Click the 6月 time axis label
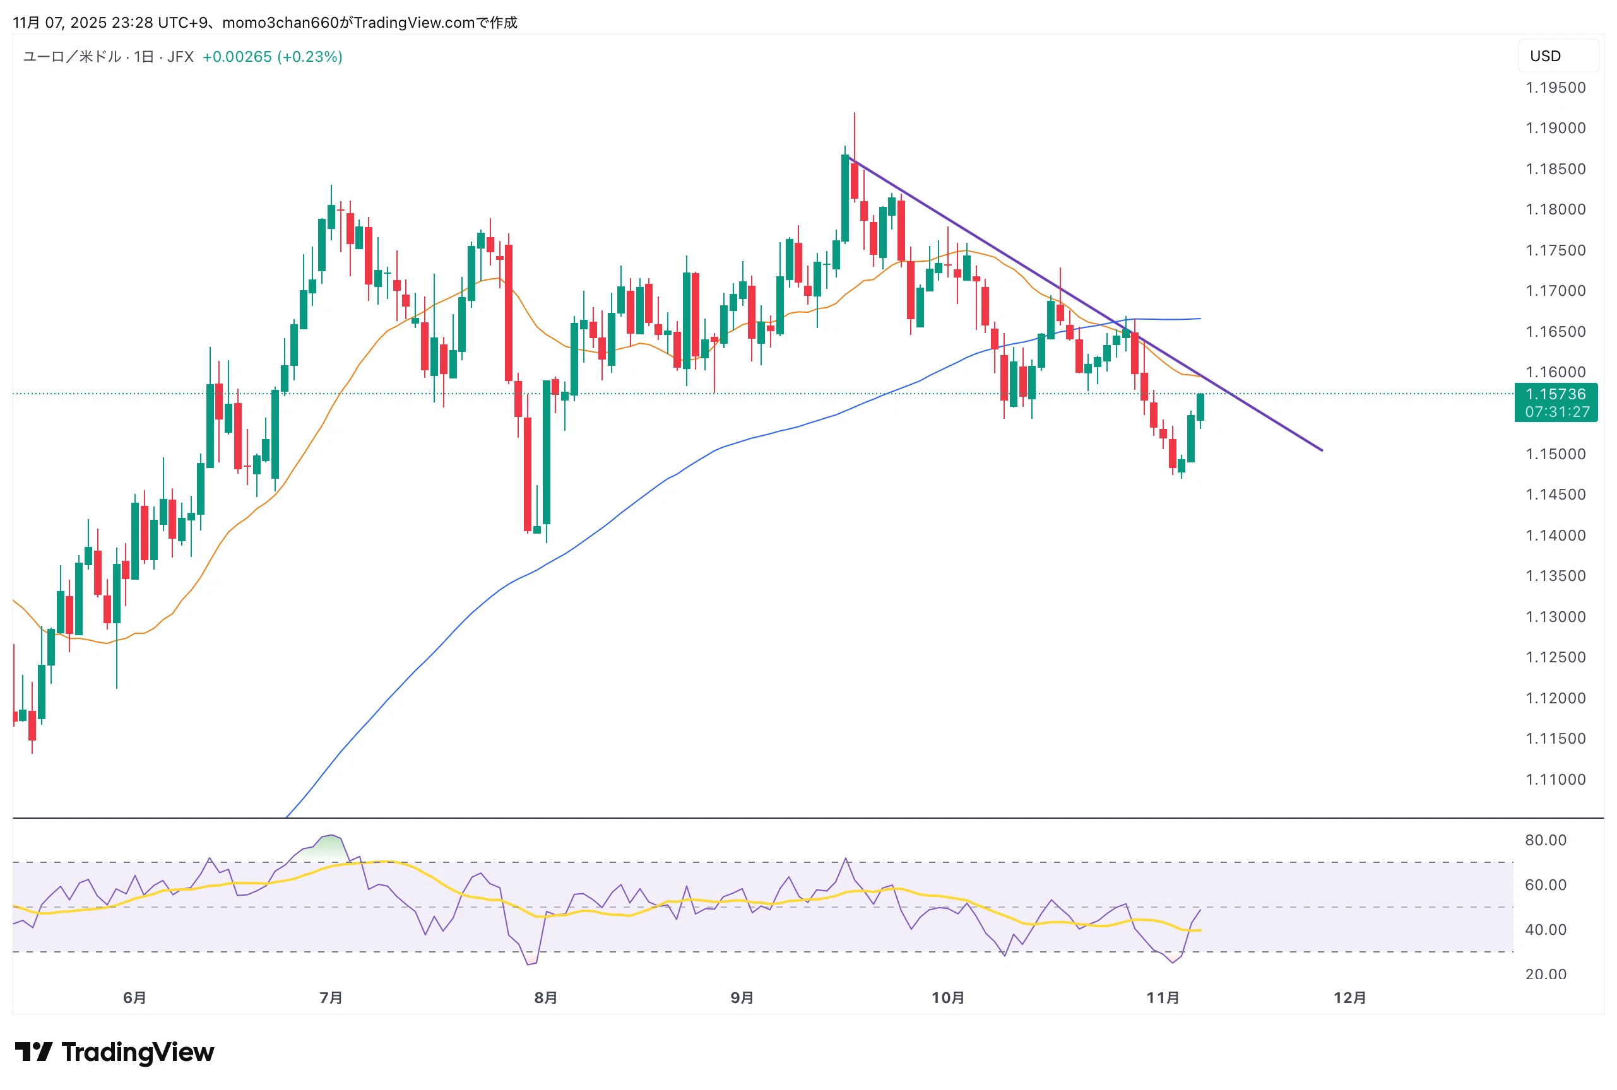This screenshot has height=1090, width=1617. click(135, 997)
